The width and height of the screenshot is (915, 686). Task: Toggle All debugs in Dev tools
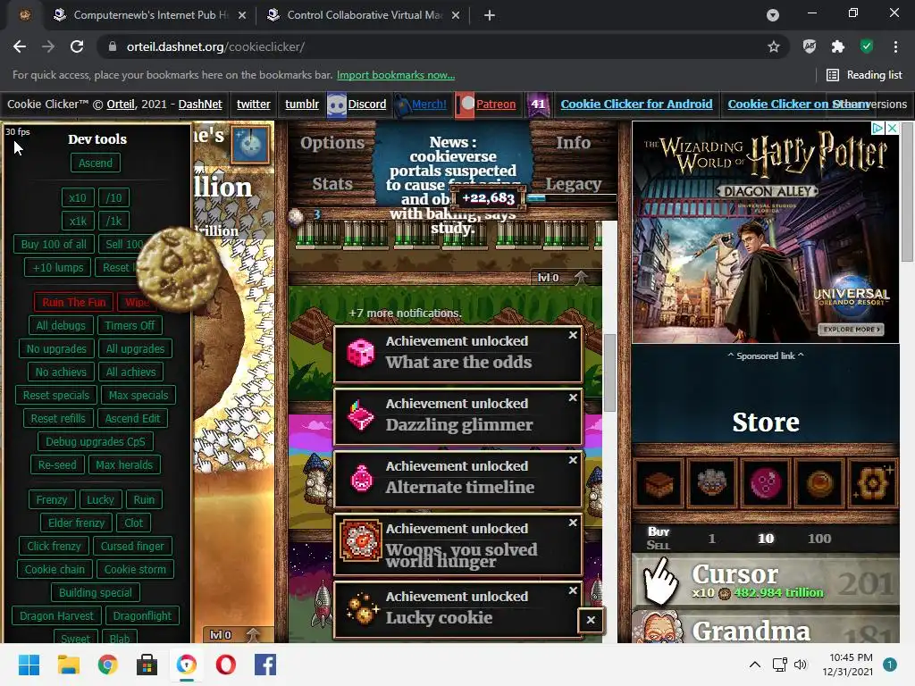pyautogui.click(x=61, y=325)
